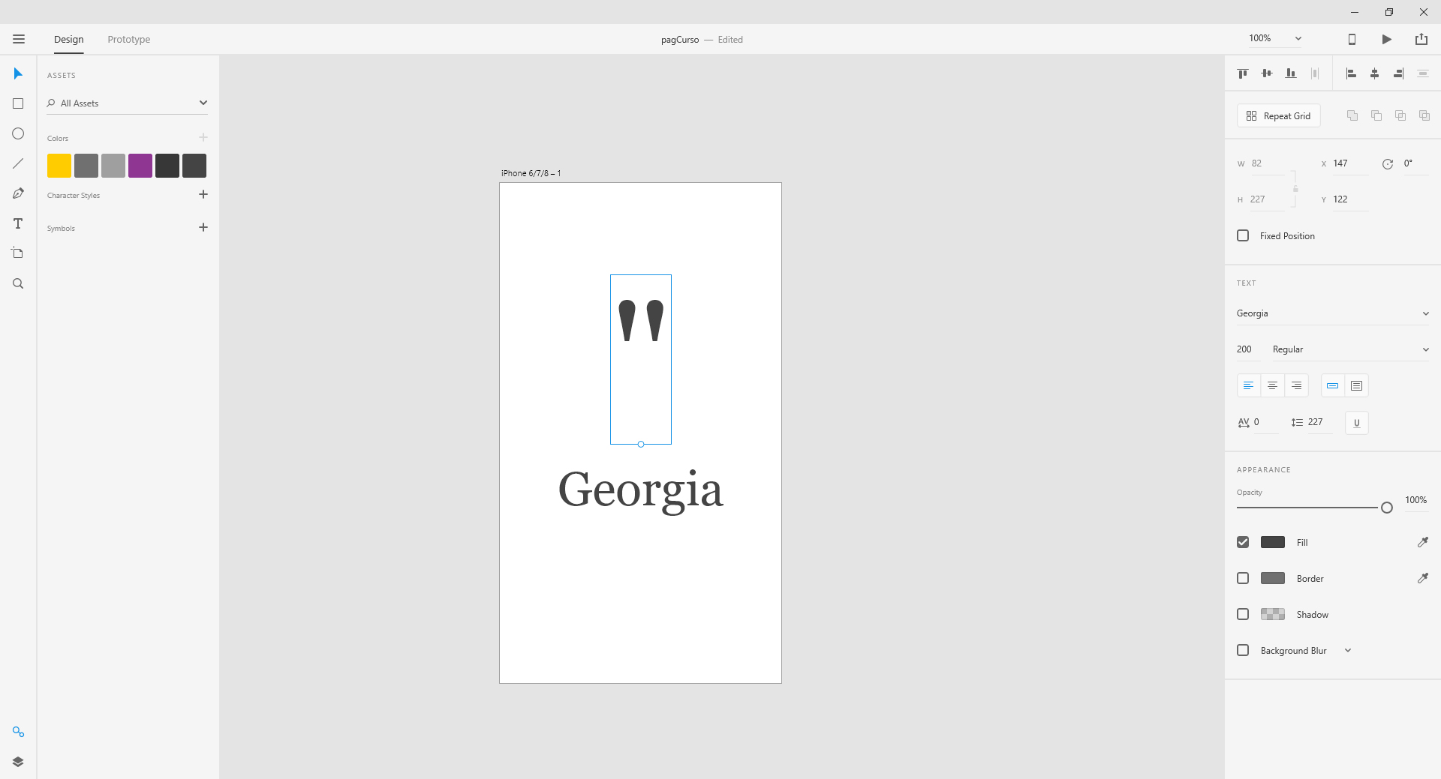The height and width of the screenshot is (779, 1441).
Task: Select the Artboard tool
Action: click(x=18, y=253)
